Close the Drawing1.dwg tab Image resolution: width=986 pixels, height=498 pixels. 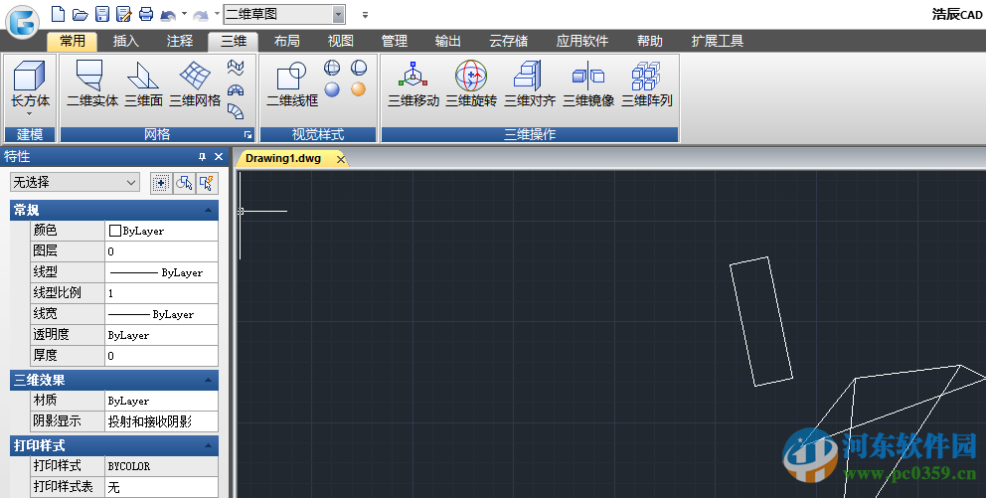pos(340,159)
